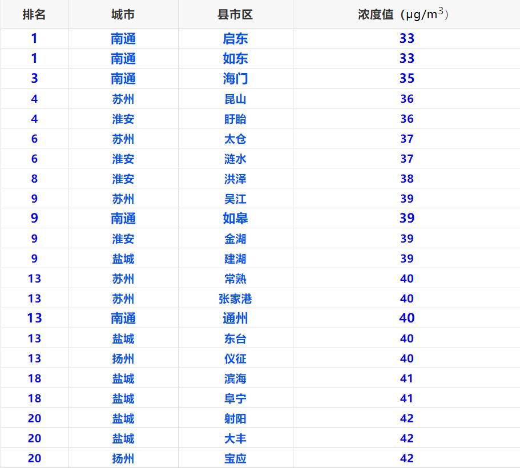Select the 盱眙 county cell

(x=235, y=119)
